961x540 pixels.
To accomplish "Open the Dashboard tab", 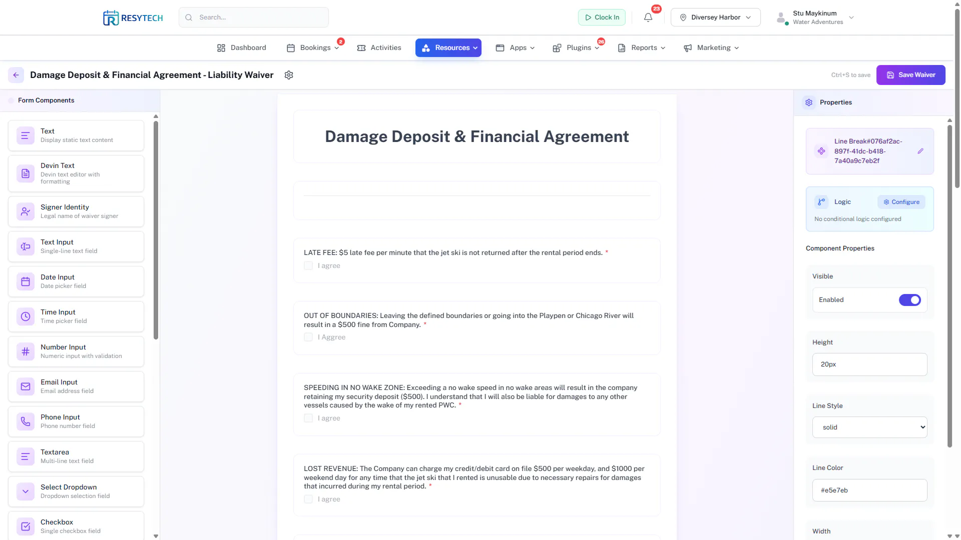I will coord(242,48).
